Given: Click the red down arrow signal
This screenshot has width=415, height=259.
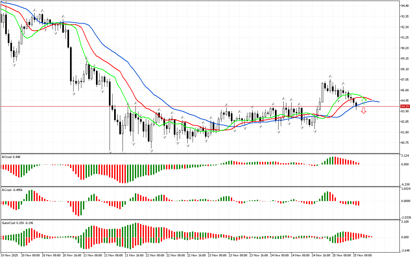Looking at the screenshot, I should pos(364,111).
